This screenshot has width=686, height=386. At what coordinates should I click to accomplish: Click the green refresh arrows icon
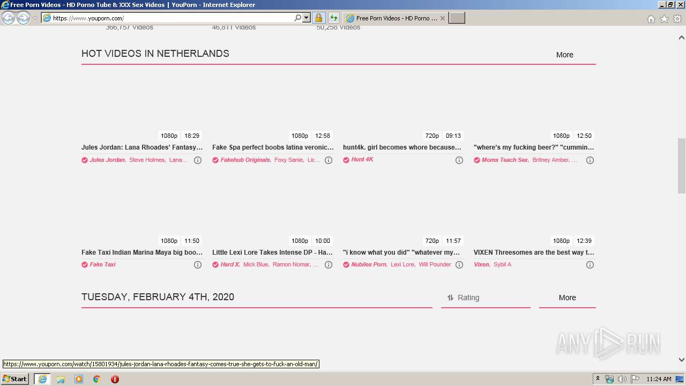(333, 18)
